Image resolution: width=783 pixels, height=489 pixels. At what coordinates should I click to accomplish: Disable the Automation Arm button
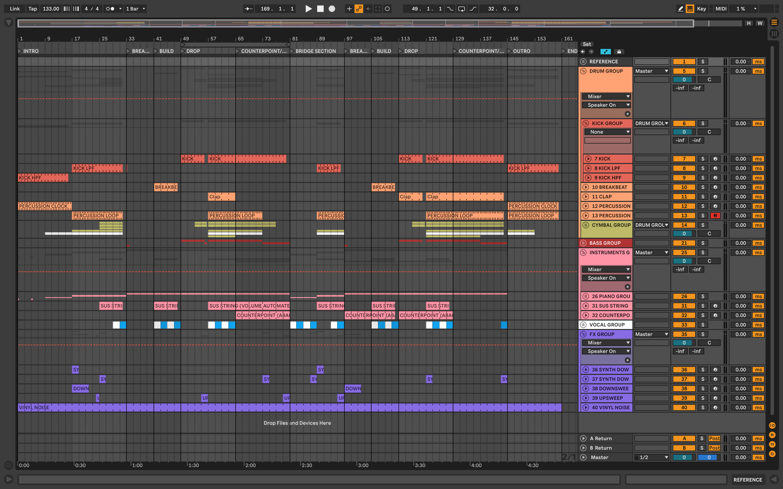(x=358, y=9)
